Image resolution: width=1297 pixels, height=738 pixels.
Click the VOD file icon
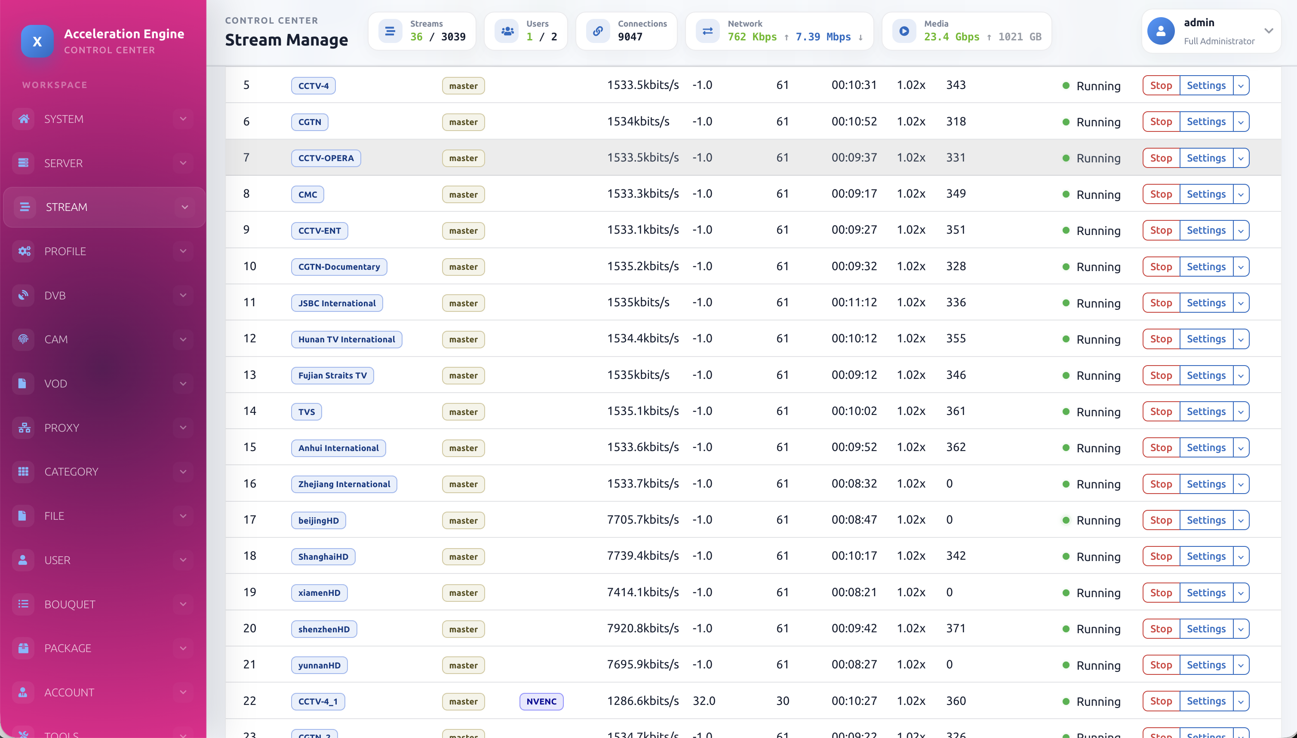pyautogui.click(x=23, y=383)
